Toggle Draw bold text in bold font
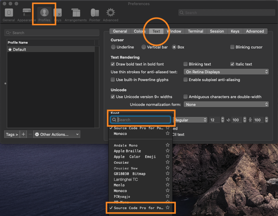Image resolution: width=278 pixels, height=216 pixels. (x=113, y=64)
